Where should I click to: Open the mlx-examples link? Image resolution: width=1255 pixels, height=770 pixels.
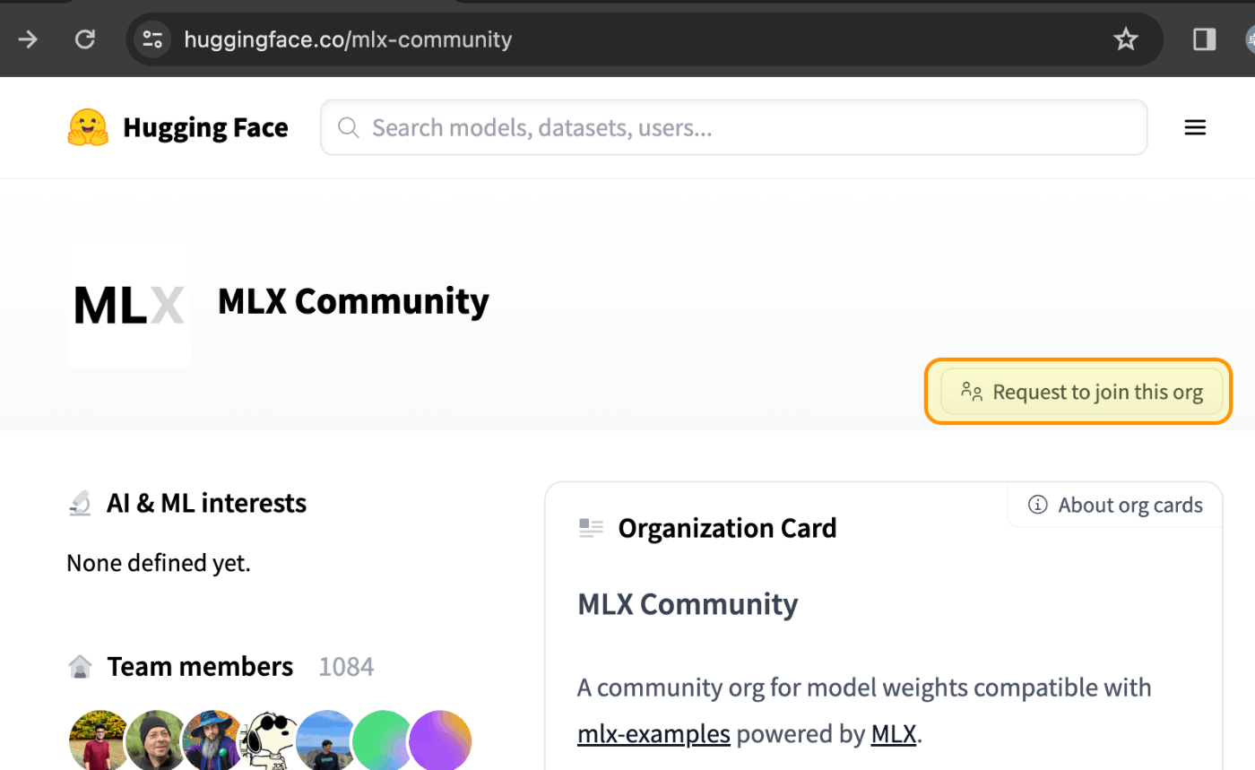coord(653,734)
